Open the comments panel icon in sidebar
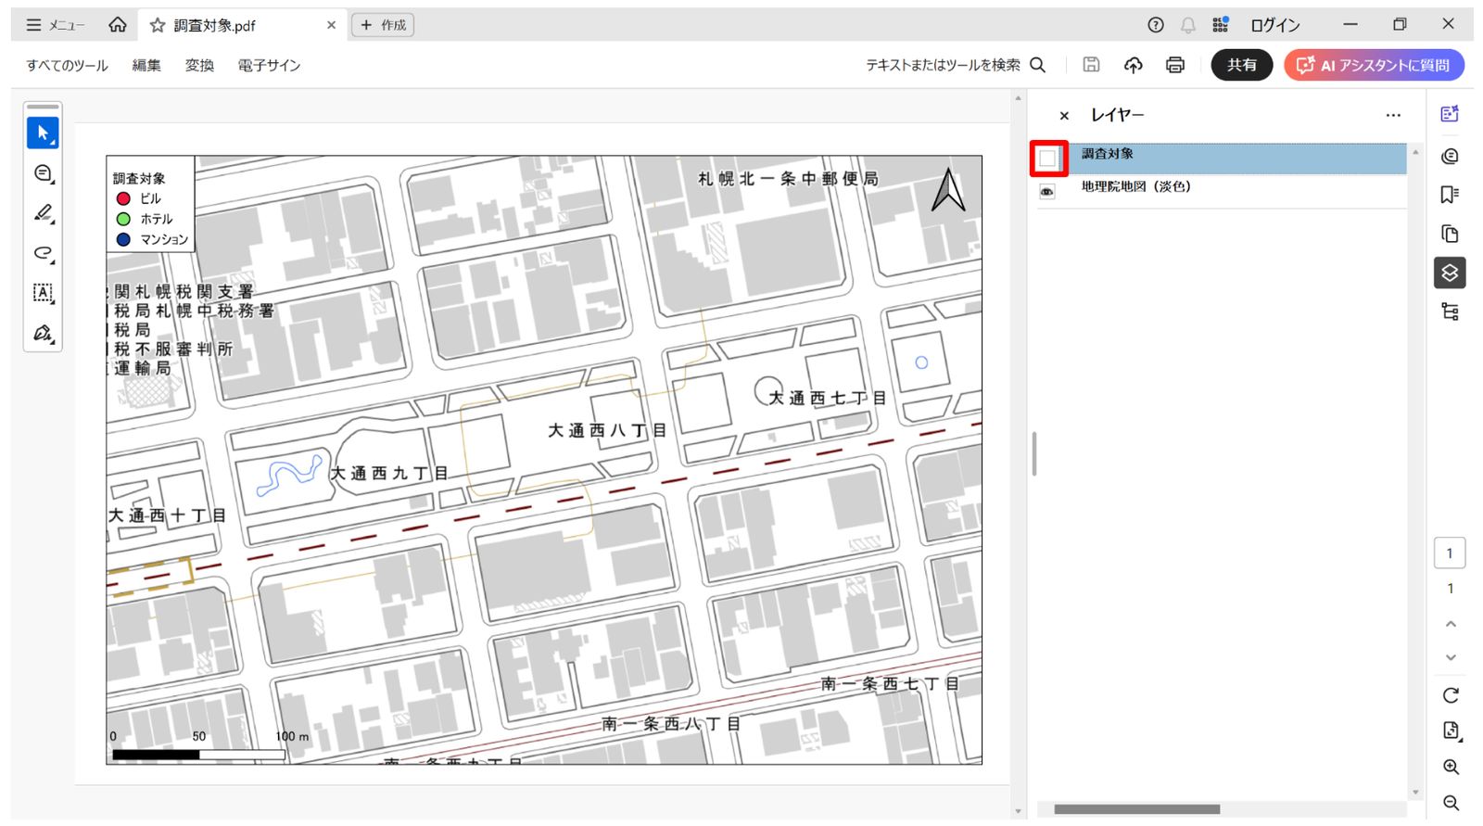Screen dimensions: 1483x826 click(x=1450, y=156)
